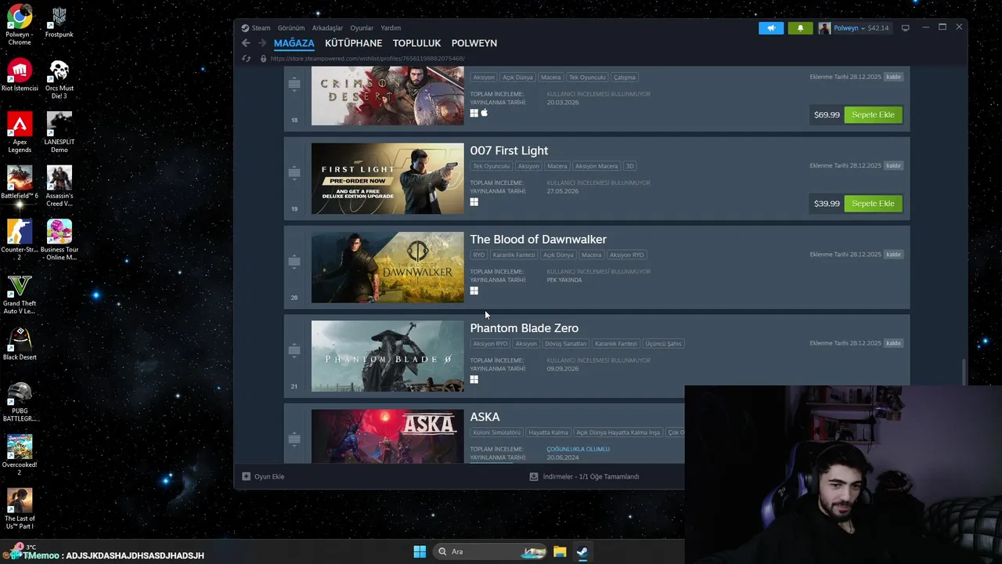Click the downloads icon in the bottom bar

534,476
